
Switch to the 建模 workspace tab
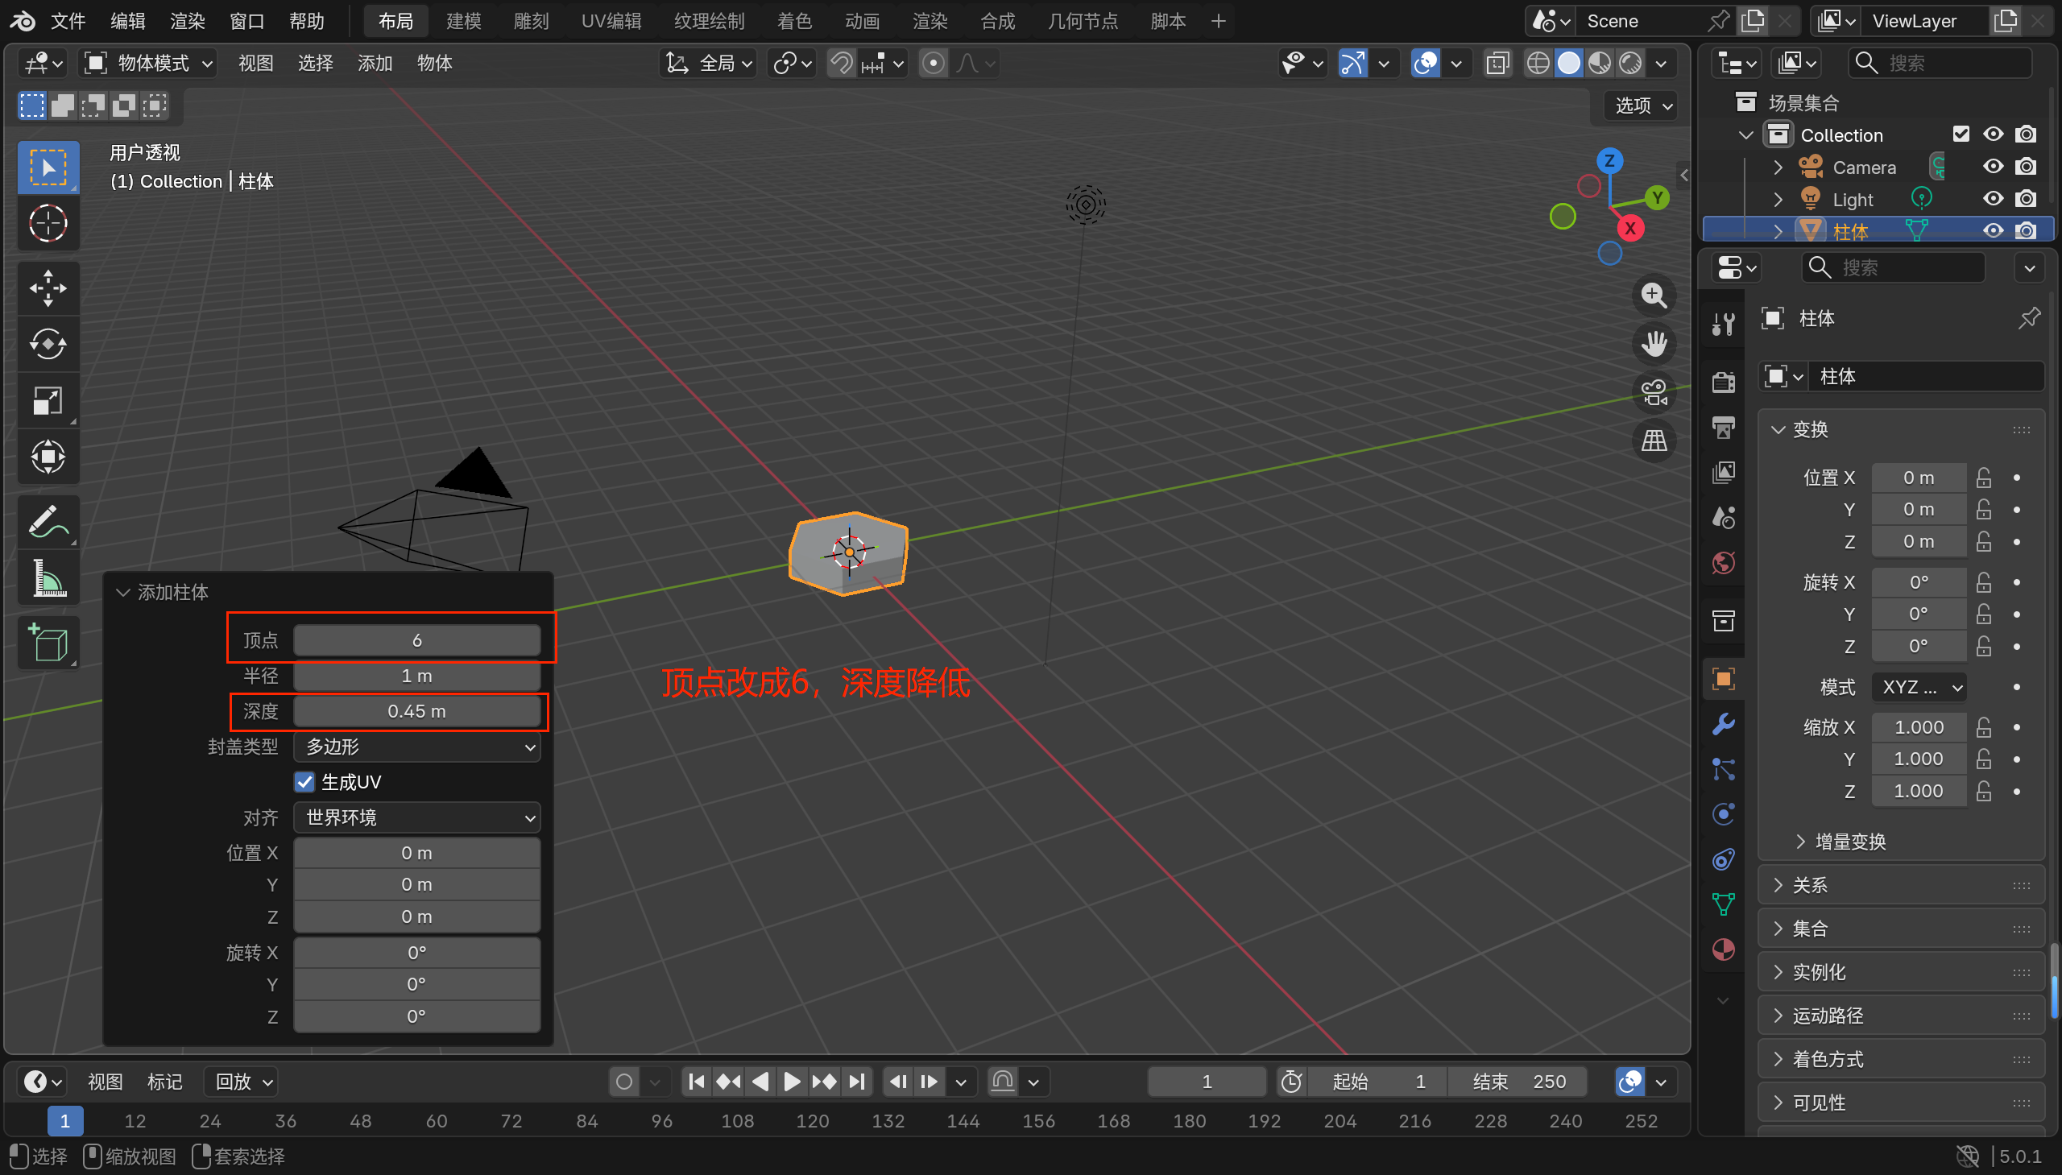click(463, 21)
